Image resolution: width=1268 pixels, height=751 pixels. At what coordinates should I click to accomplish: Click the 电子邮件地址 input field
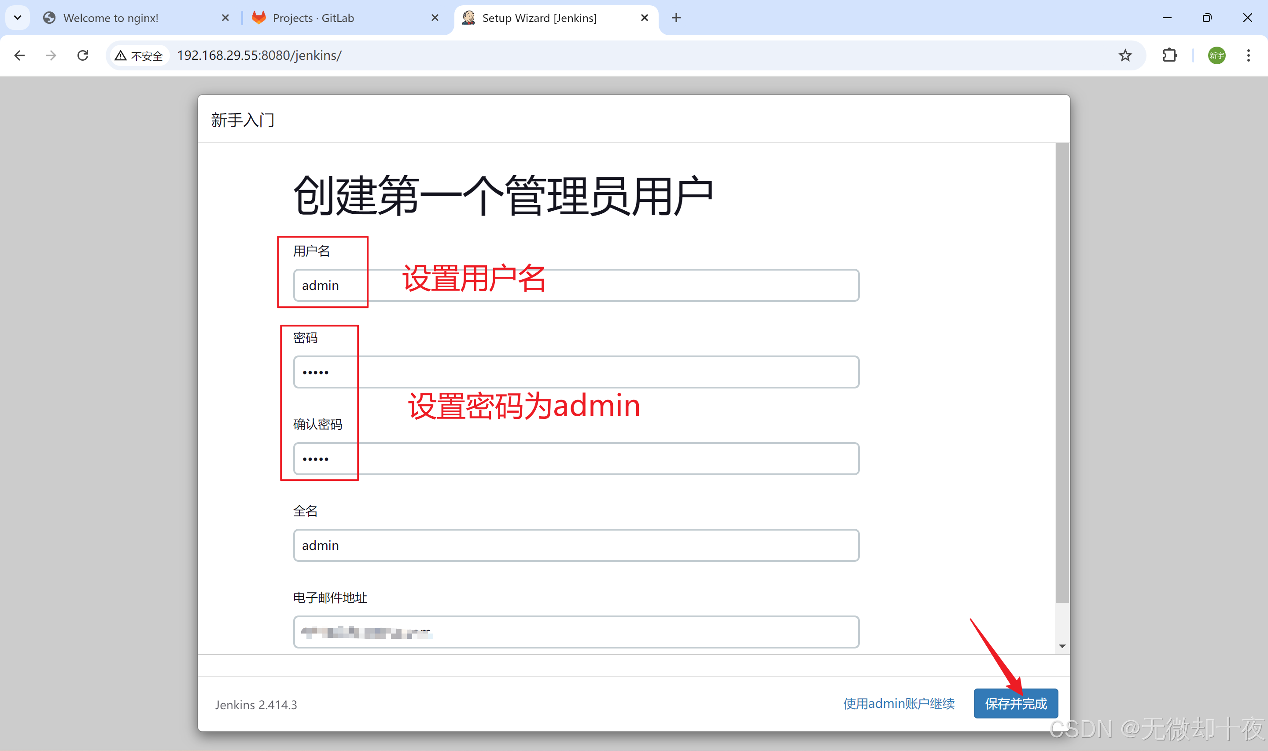tap(576, 632)
